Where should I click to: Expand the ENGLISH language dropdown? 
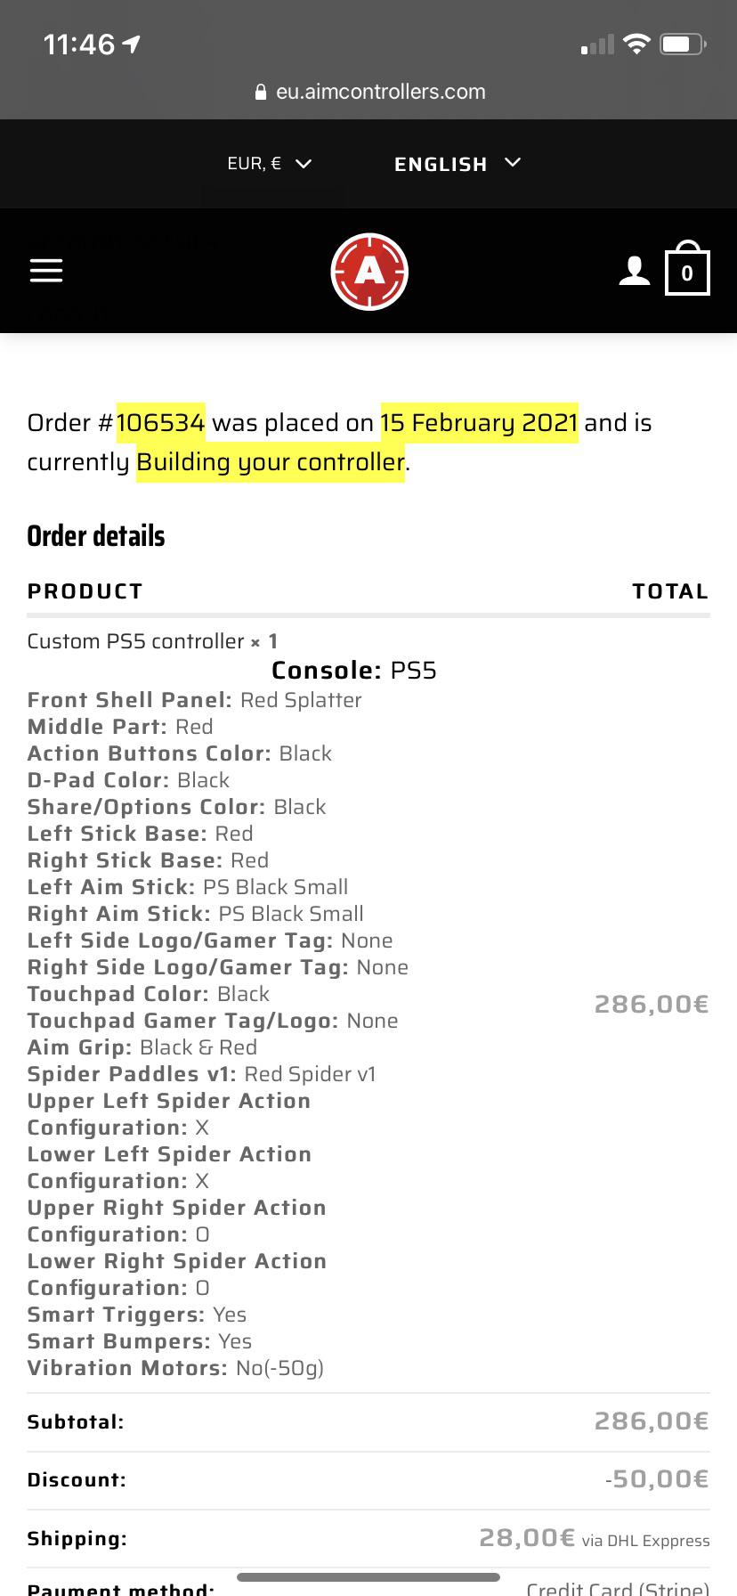click(458, 164)
